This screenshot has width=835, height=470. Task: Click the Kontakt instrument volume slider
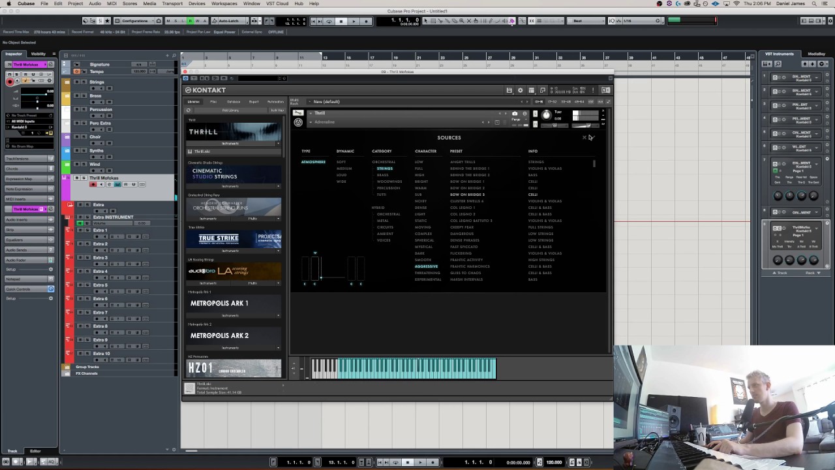pos(586,125)
